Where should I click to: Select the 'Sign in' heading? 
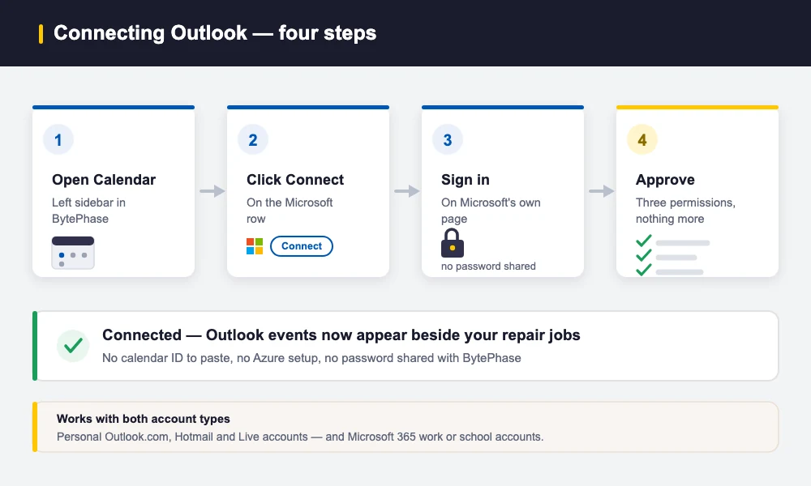[465, 180]
